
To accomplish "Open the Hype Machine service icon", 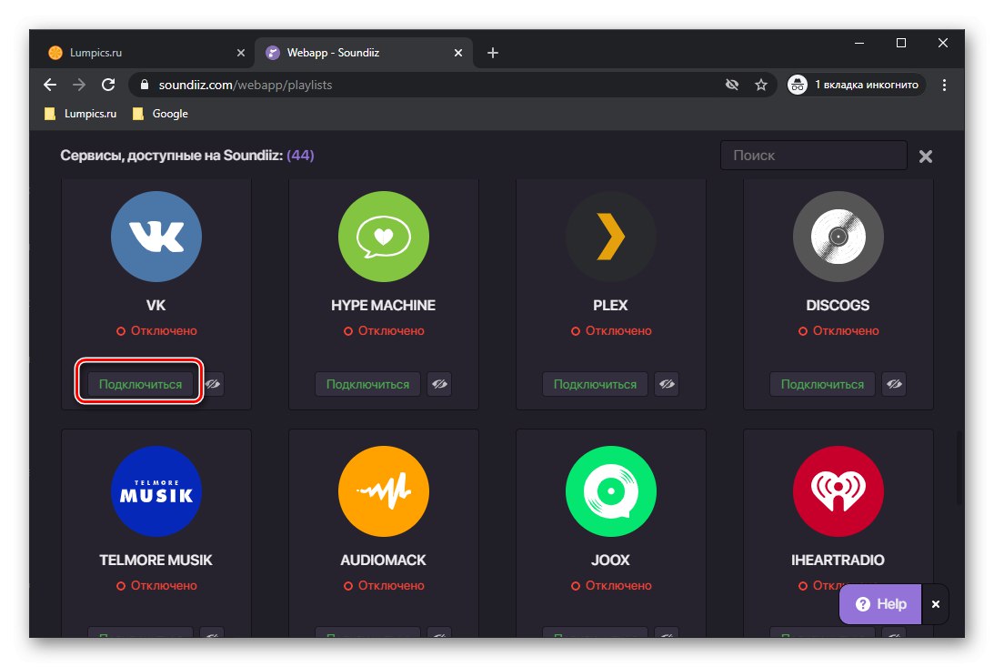I will click(383, 236).
